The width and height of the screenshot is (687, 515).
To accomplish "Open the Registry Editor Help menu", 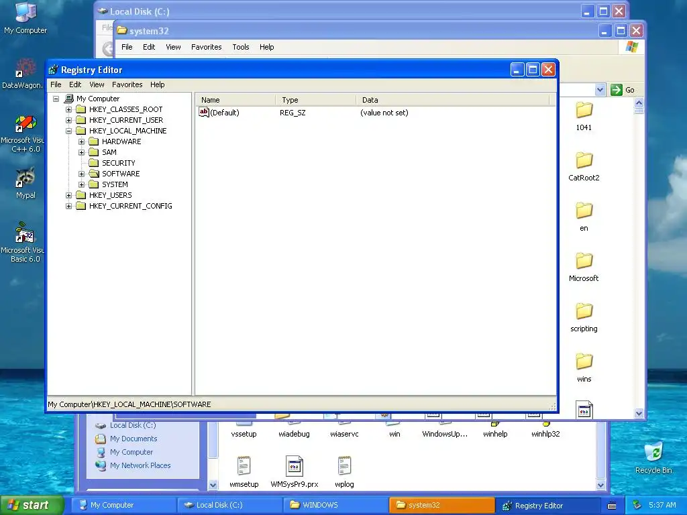I will click(x=157, y=84).
